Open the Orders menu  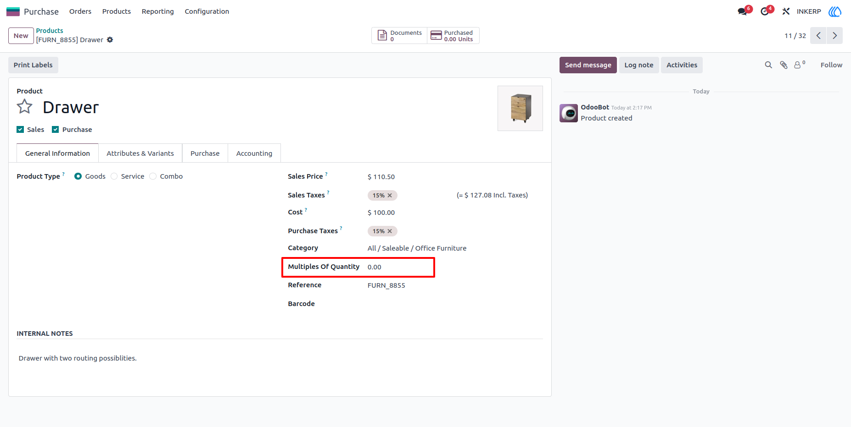[x=80, y=11]
